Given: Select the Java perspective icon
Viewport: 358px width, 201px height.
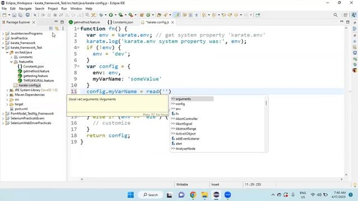Looking at the screenshot, I should [x=354, y=15].
